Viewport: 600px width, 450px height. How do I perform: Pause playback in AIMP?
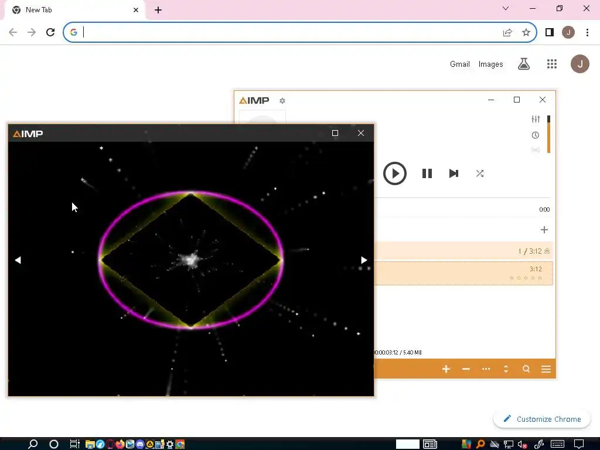427,173
